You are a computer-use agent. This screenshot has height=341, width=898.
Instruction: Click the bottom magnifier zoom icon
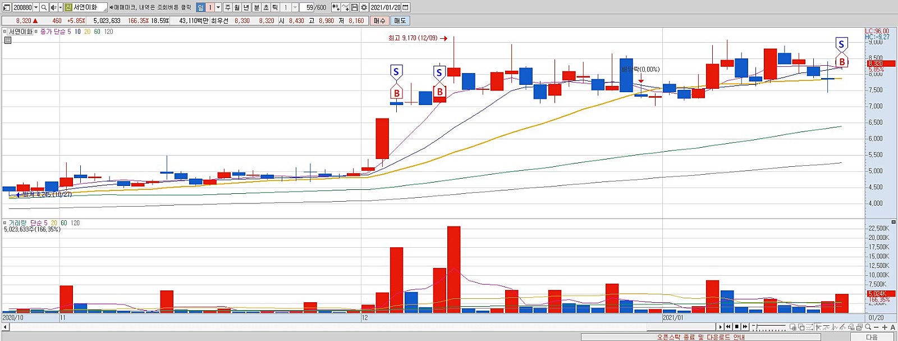pos(868,327)
